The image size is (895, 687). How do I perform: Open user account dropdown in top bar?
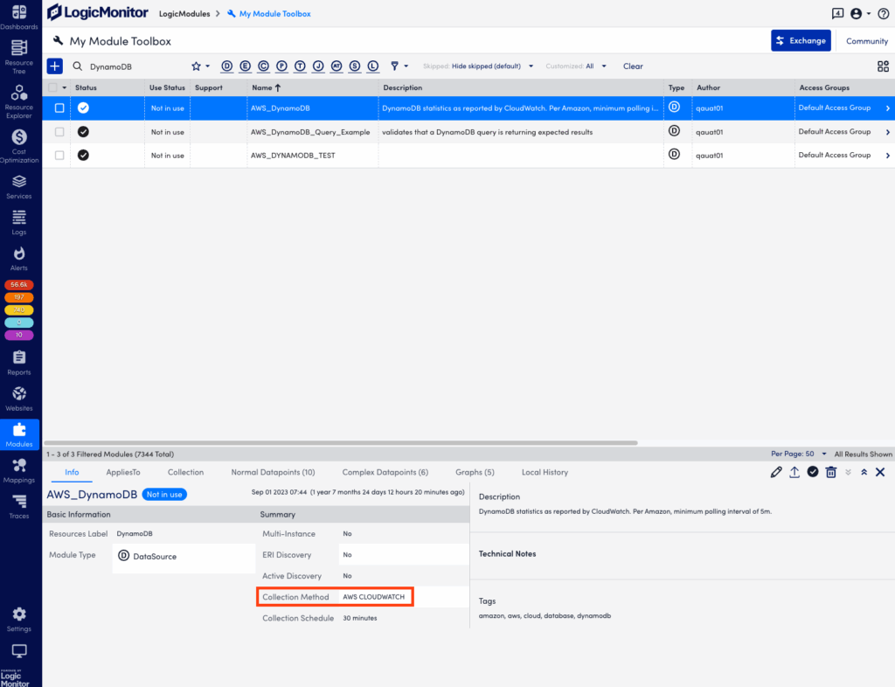(861, 14)
